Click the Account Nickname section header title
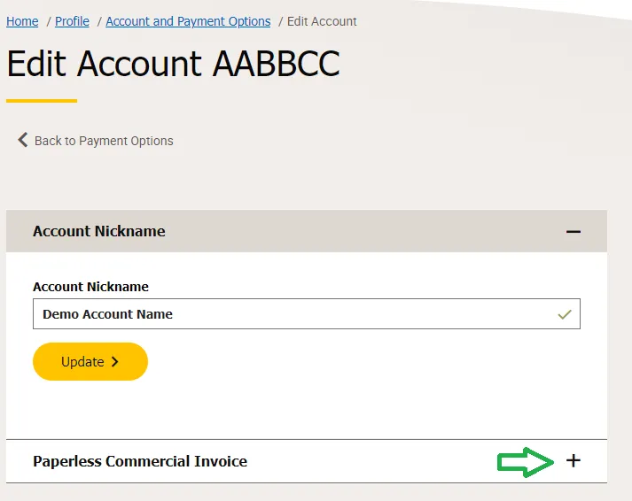Viewport: 632px width, 501px height. pyautogui.click(x=99, y=231)
